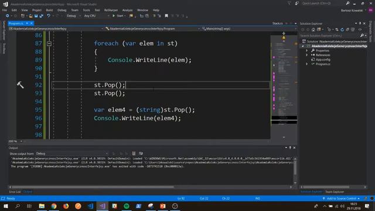Screen dimensions: 375x211
Task: Click the Navigate Backward toolbar icon
Action: [x=7, y=16]
